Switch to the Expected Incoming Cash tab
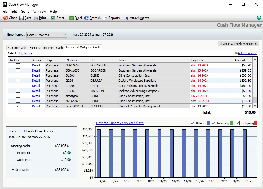Screen dimensions: 263x189 [x=46, y=48]
